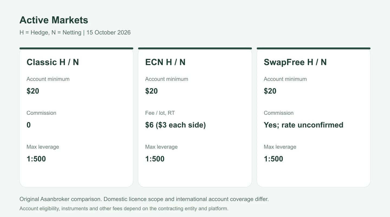
Task: Select the Classic H / N card title
Action: tap(53, 62)
